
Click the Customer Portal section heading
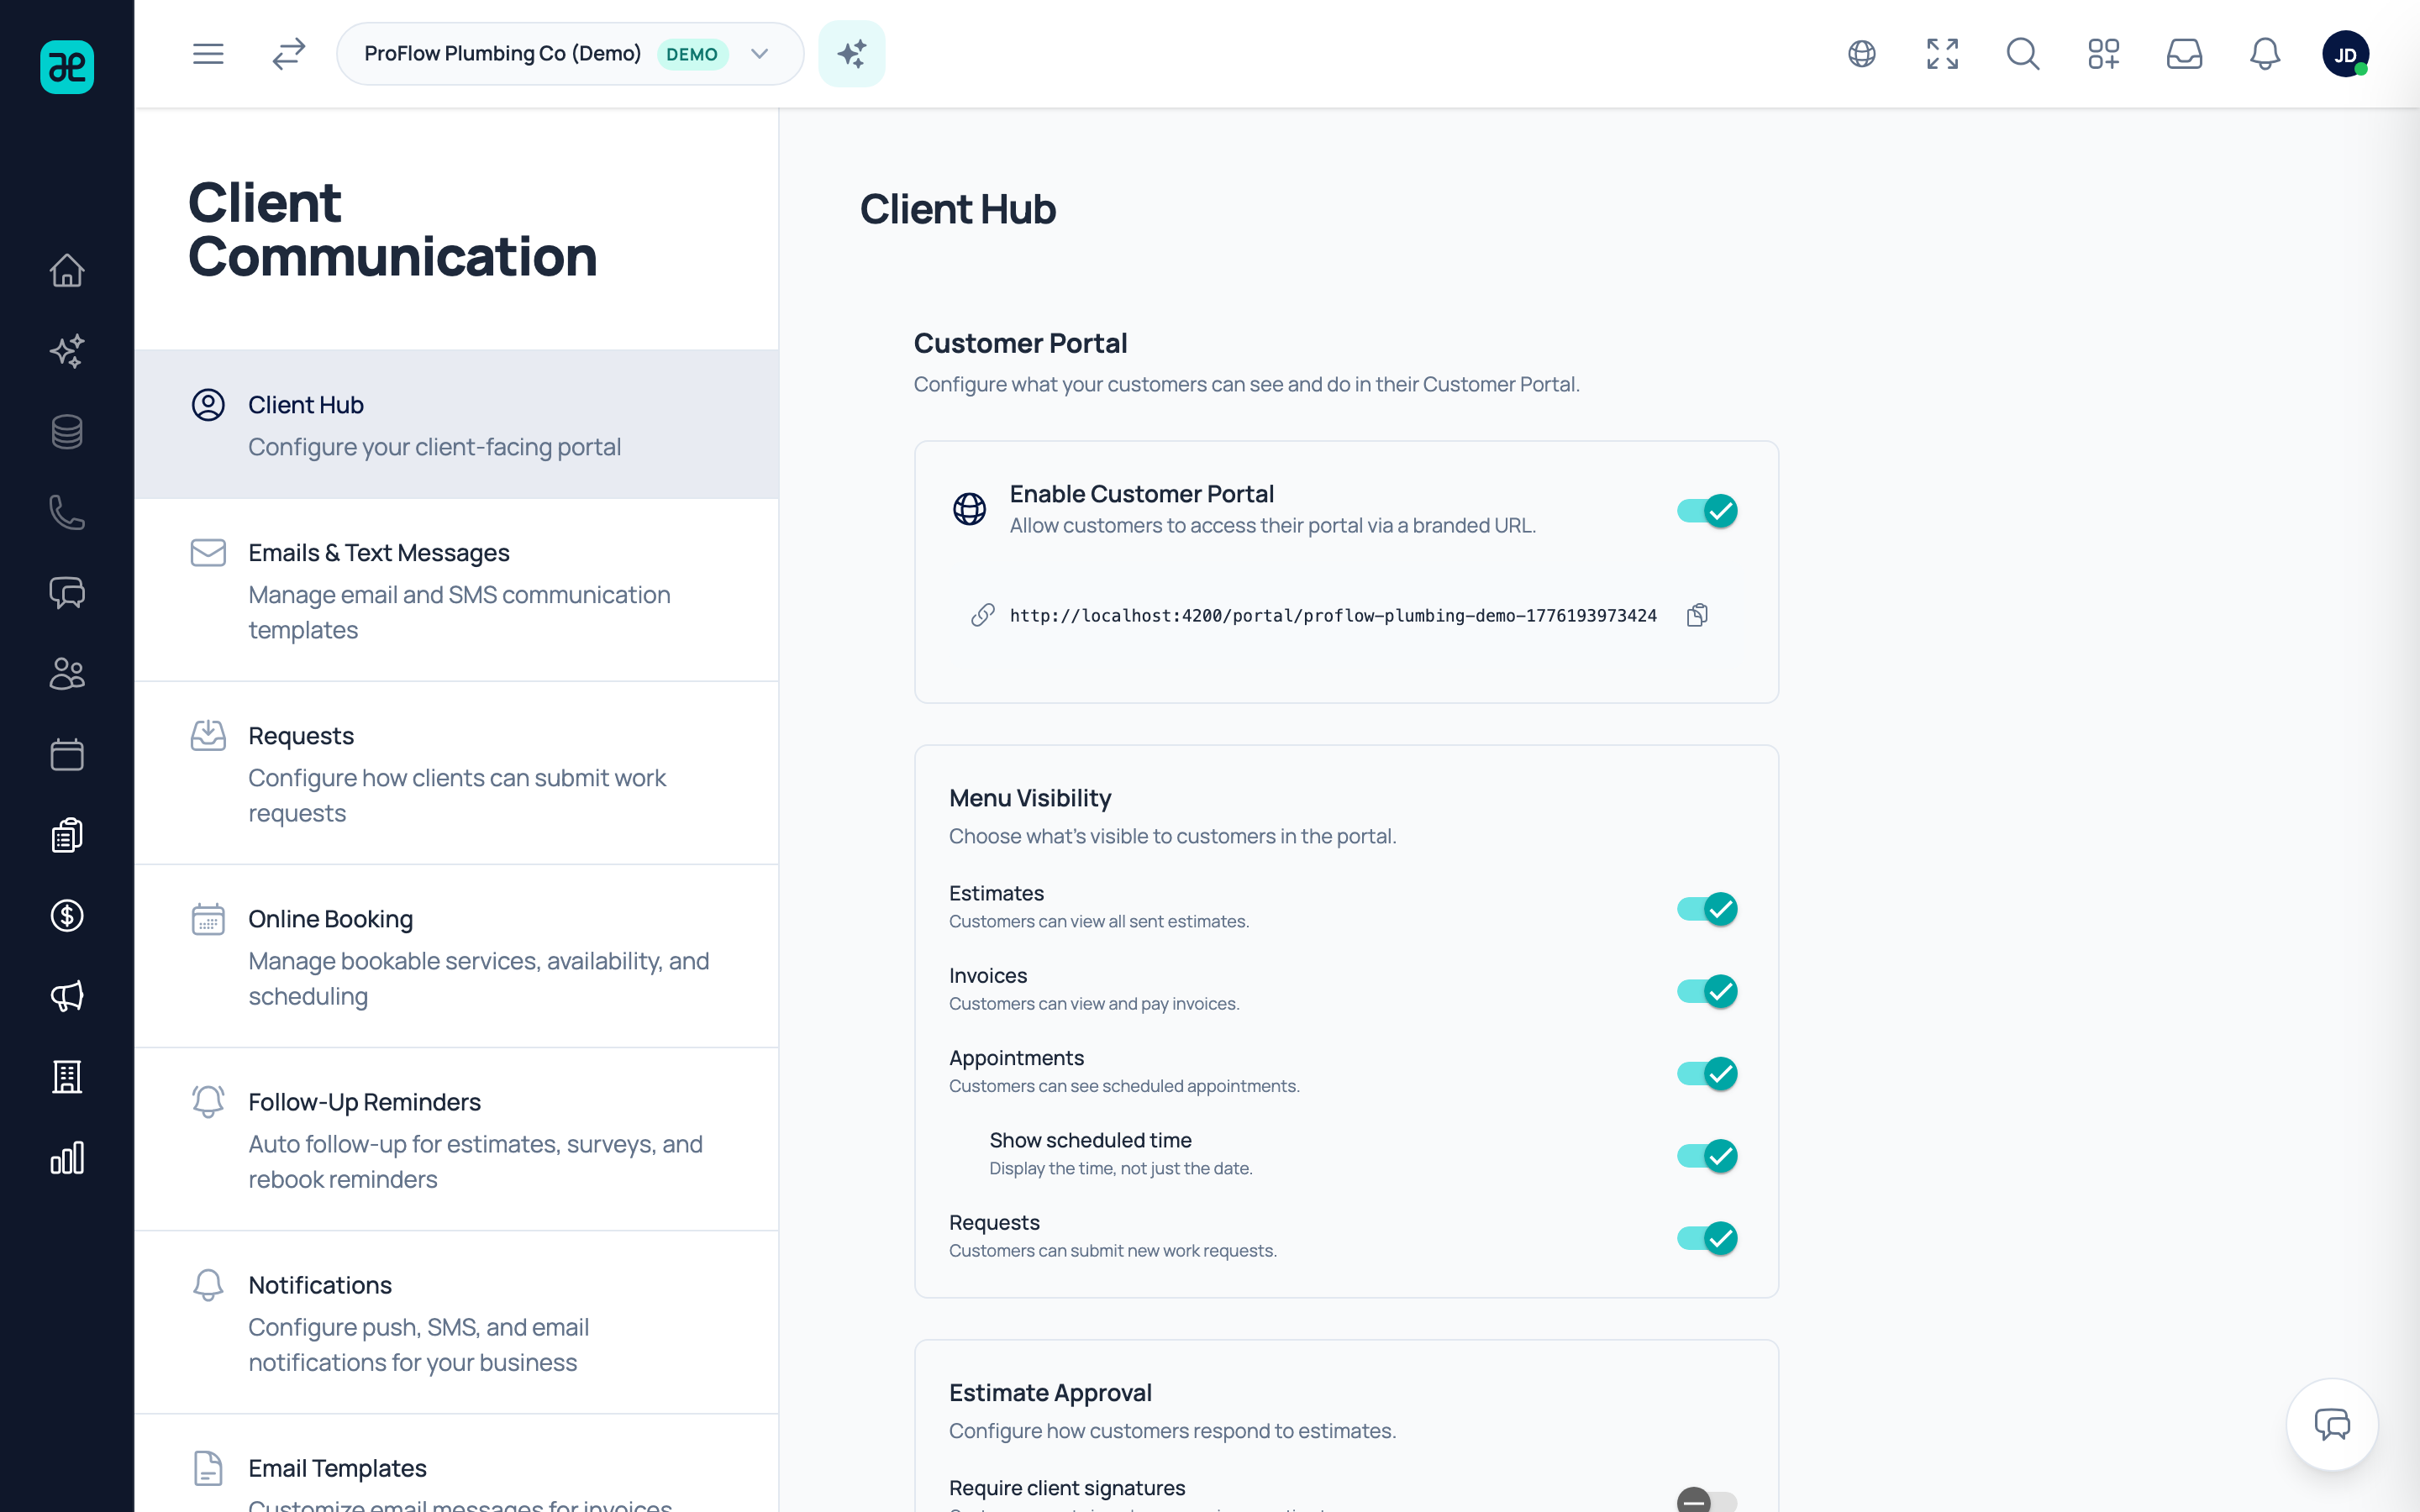pos(1020,343)
